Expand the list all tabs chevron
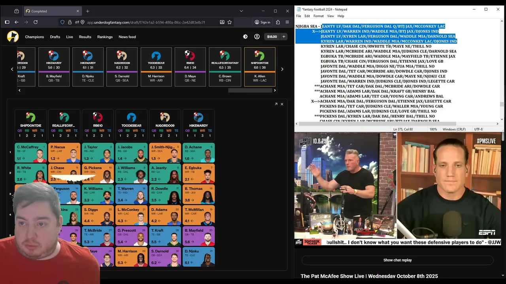Image resolution: width=506 pixels, height=284 pixels. coord(241,11)
